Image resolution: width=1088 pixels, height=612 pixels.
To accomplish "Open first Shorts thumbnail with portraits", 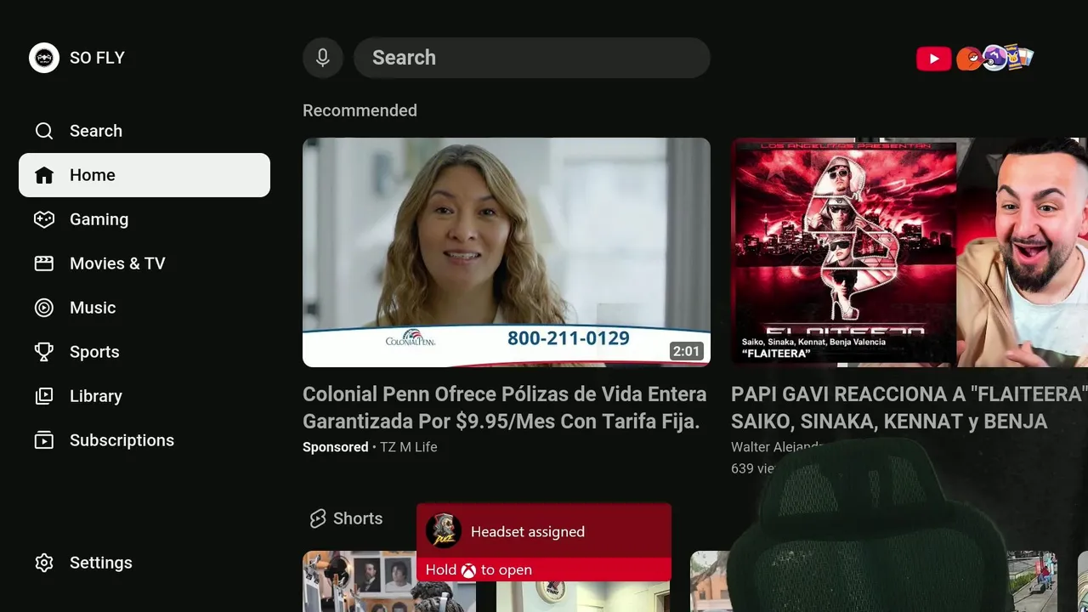I will coord(389,581).
